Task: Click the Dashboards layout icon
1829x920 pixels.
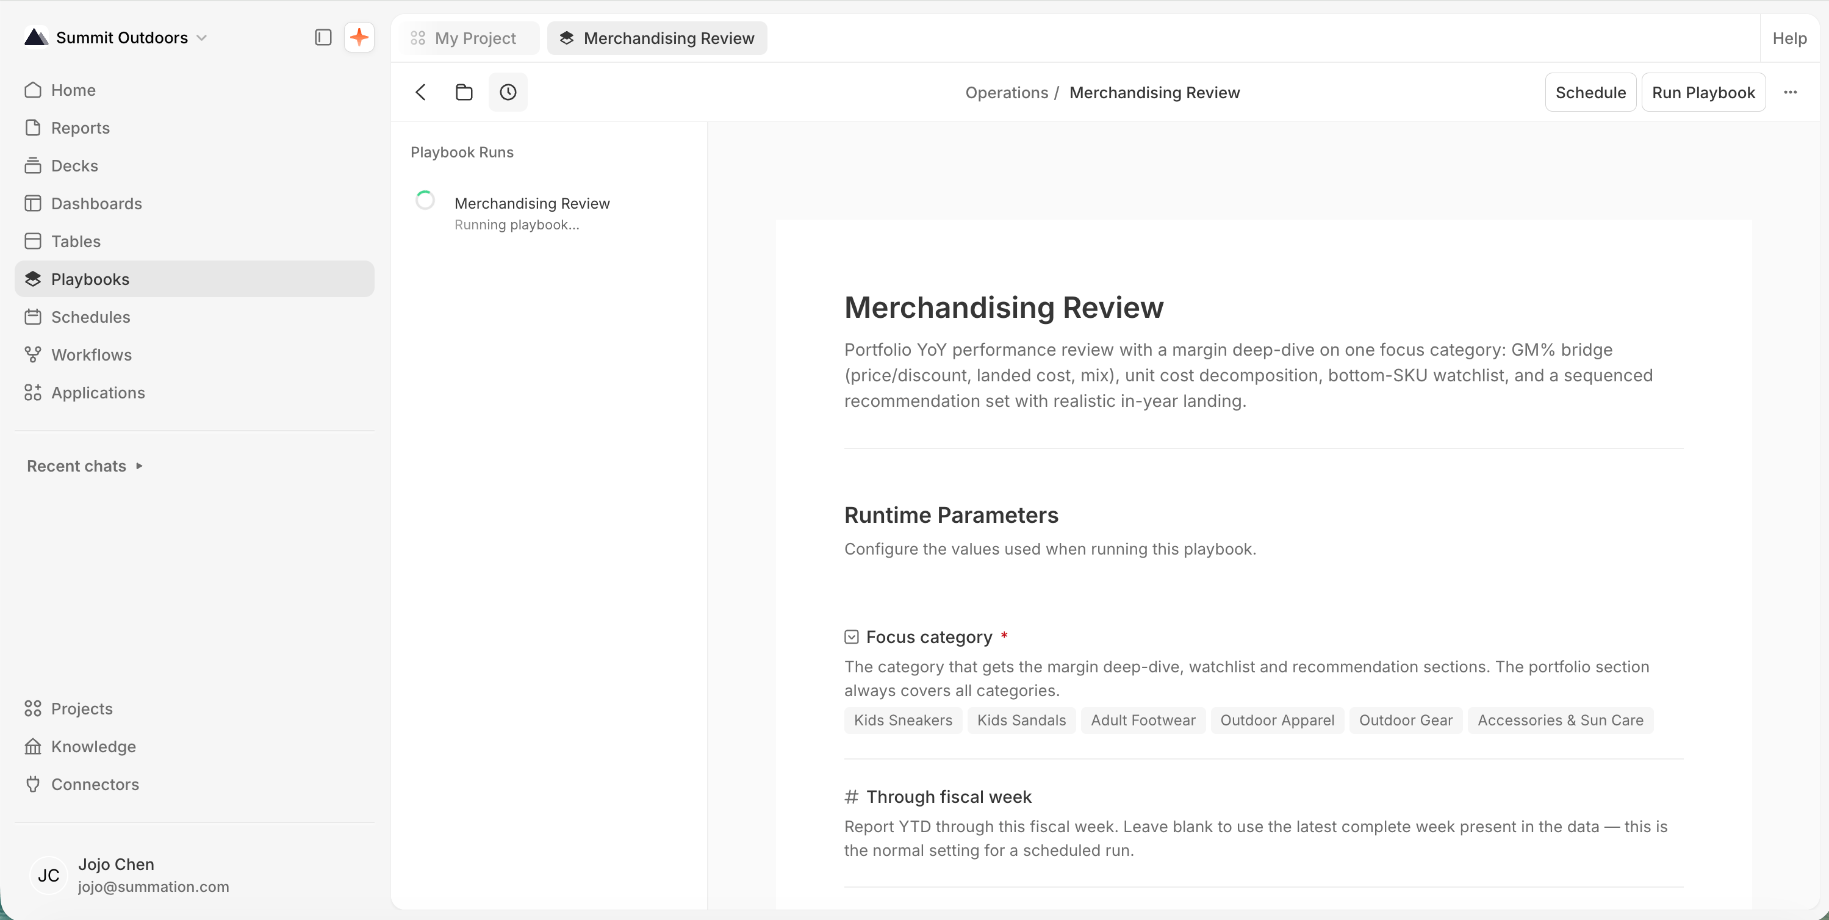Action: (33, 204)
